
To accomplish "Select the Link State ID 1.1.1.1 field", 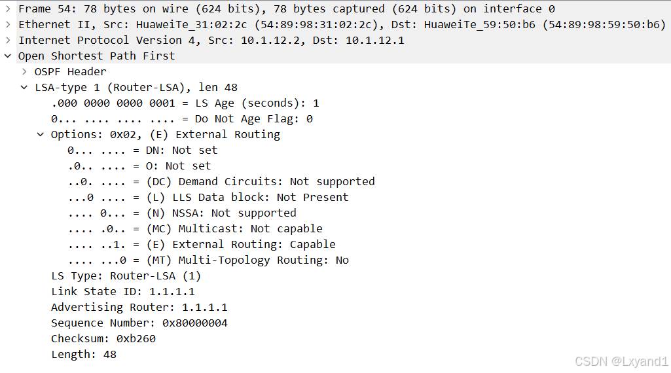I will (x=122, y=292).
